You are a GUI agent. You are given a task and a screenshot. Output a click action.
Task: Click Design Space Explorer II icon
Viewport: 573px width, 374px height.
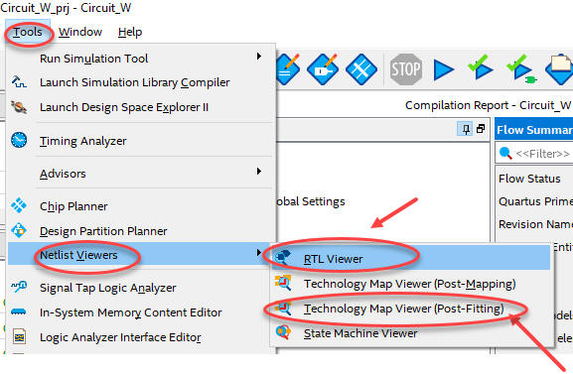click(19, 107)
